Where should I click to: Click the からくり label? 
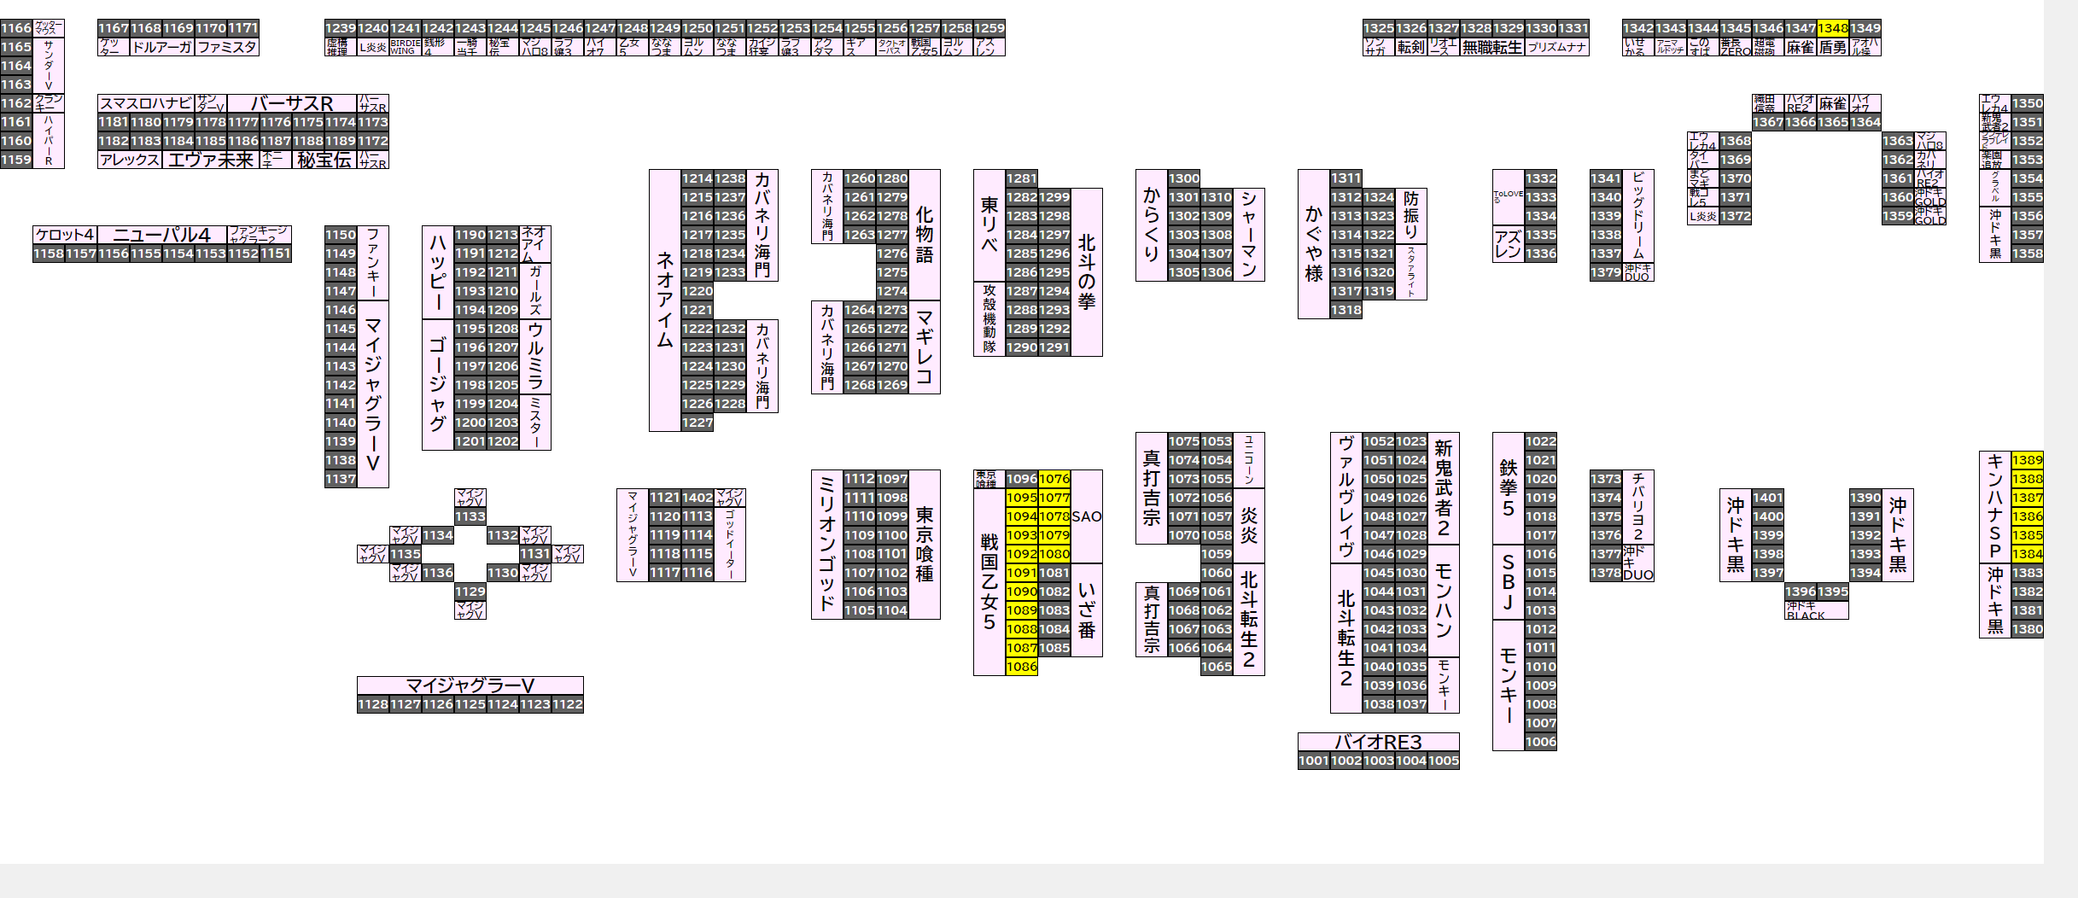click(x=1152, y=225)
